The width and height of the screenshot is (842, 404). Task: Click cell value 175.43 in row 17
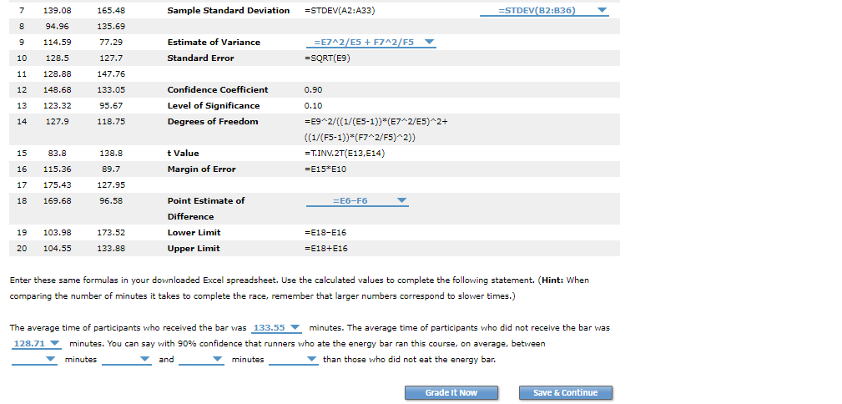[58, 184]
